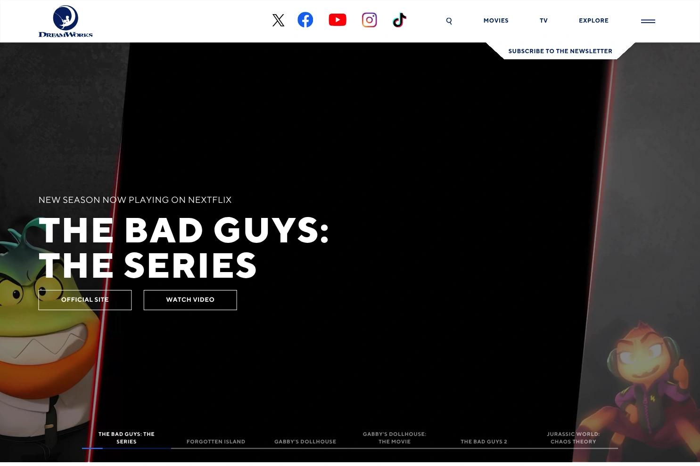Open the TV menu
The width and height of the screenshot is (700, 466).
tap(544, 21)
